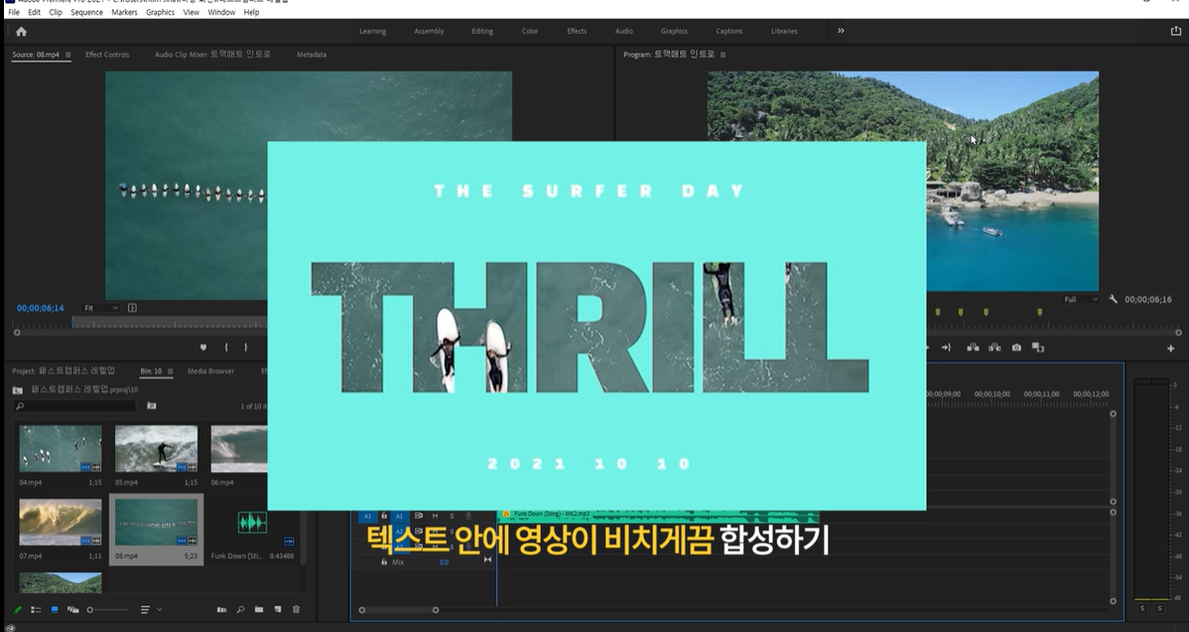
Task: Click the New Item icon
Action: tap(278, 610)
